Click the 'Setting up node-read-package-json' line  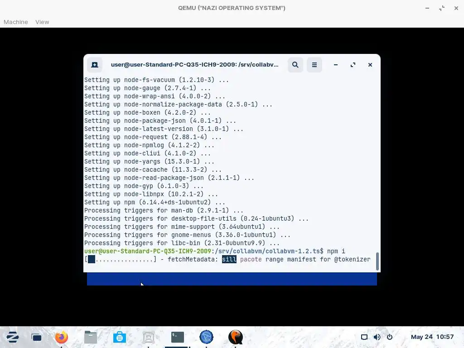[x=169, y=178]
